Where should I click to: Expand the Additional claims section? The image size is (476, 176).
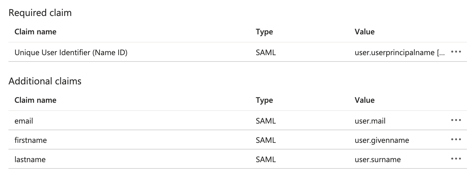pos(45,81)
